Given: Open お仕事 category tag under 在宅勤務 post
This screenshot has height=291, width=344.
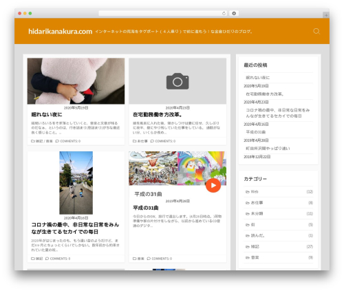Looking at the screenshot, I should pyautogui.click(x=142, y=141).
